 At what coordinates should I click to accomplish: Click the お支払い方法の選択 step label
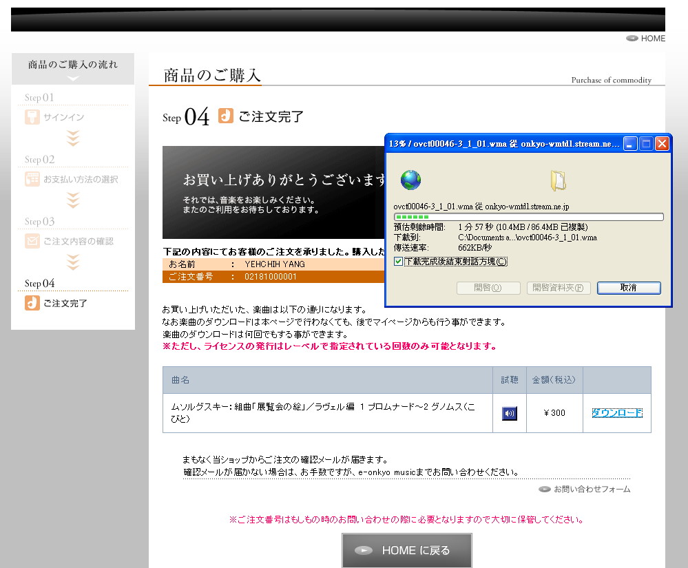click(81, 179)
